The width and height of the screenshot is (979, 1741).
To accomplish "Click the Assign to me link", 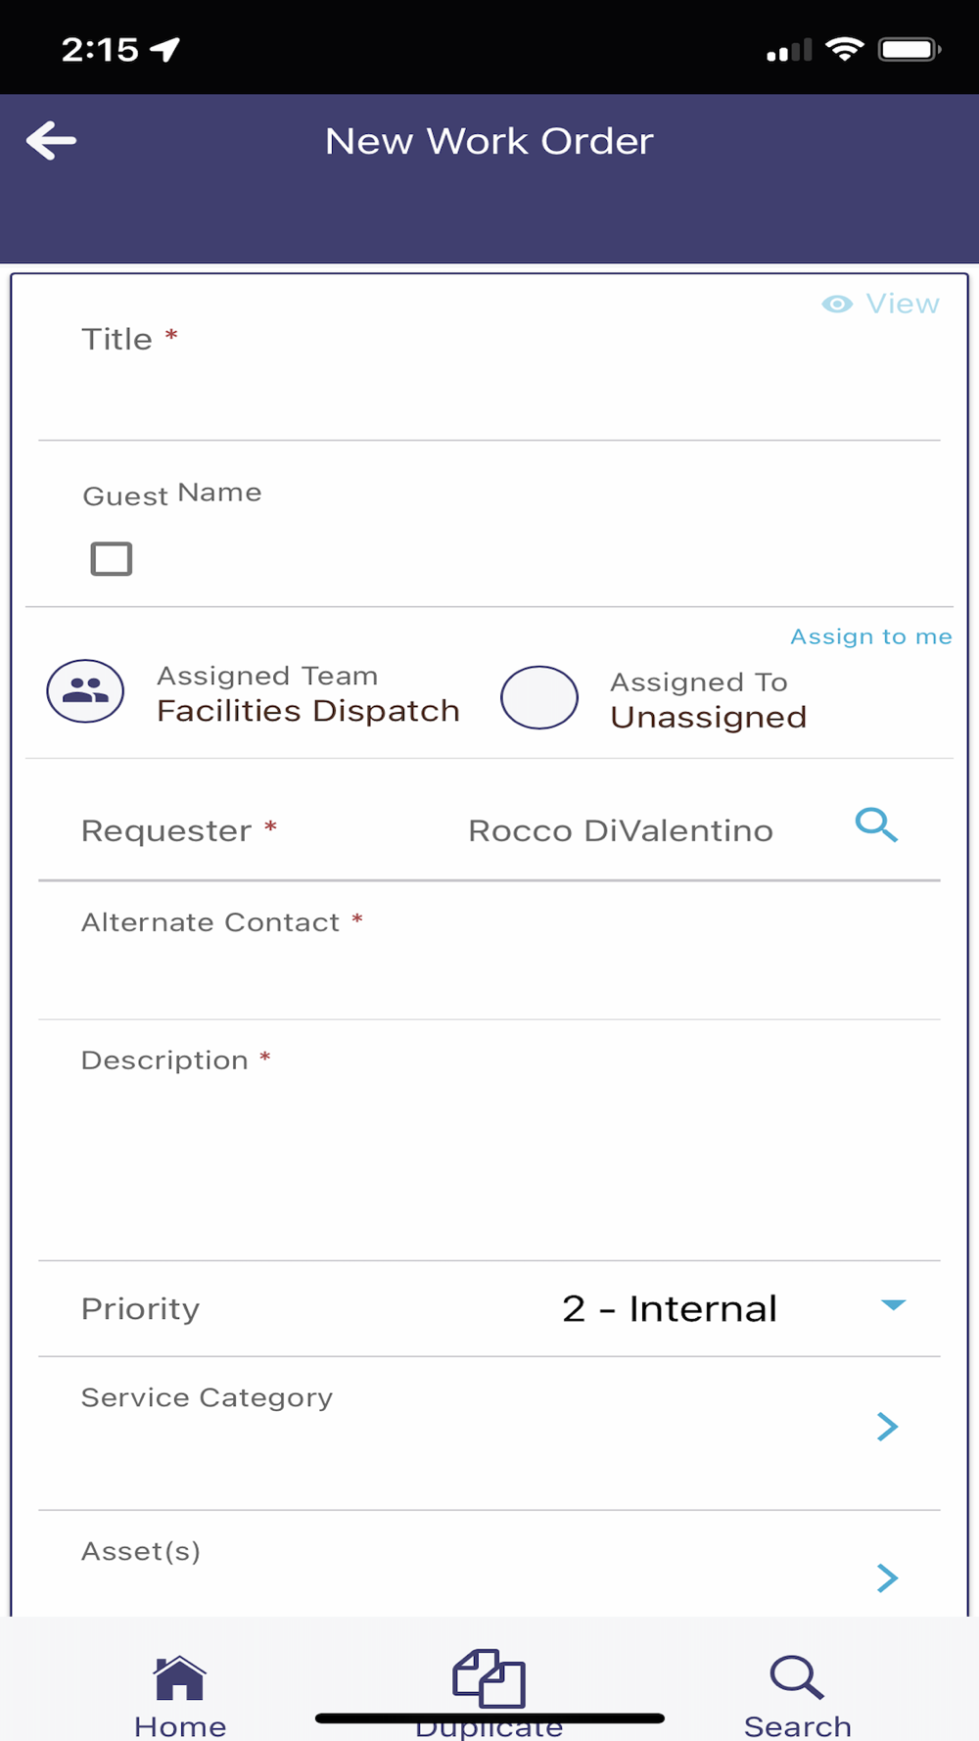I will [x=870, y=636].
